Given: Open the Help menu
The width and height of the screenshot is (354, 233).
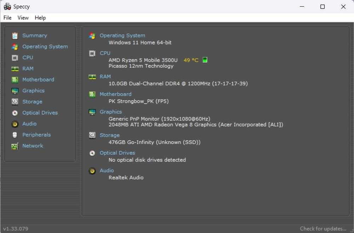Looking at the screenshot, I should click(x=40, y=18).
